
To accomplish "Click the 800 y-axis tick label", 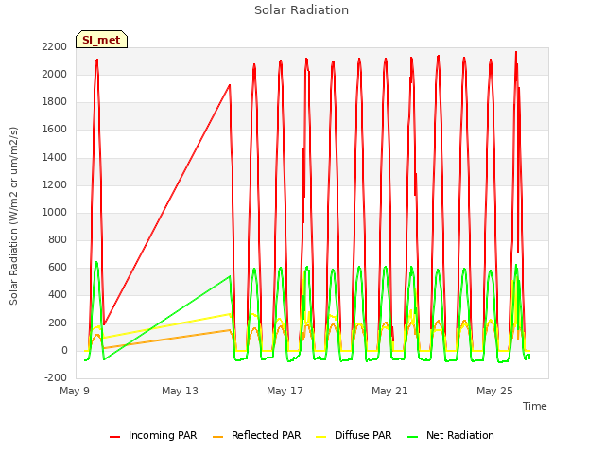I will 58,239.
